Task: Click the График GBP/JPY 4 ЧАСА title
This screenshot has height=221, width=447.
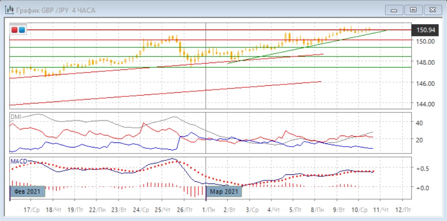Action: [x=56, y=10]
